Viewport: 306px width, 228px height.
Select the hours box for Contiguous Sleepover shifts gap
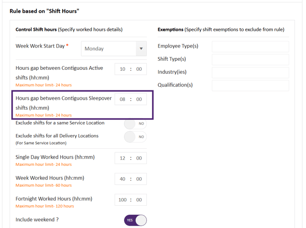click(123, 99)
